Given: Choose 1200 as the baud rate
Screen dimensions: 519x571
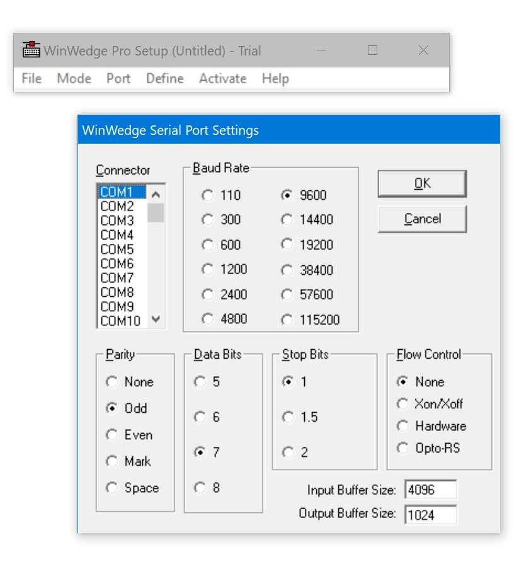Looking at the screenshot, I should pos(207,270).
